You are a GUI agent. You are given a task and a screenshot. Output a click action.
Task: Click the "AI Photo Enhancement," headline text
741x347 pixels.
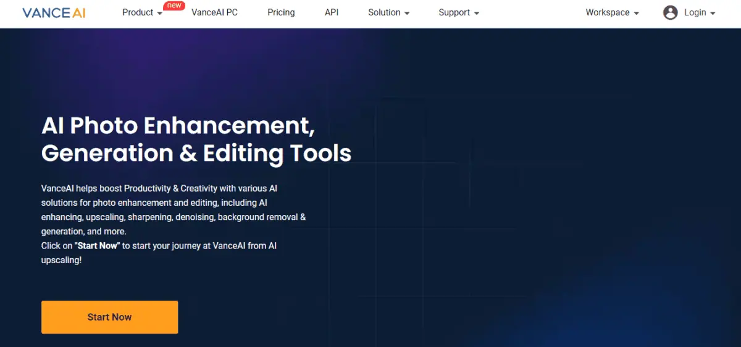click(178, 126)
